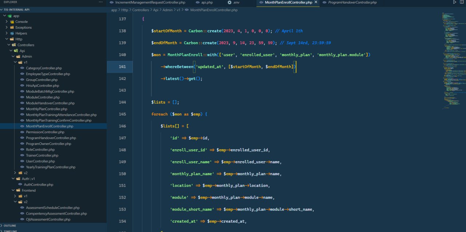Click the gear icon on the .env tab

click(229, 3)
